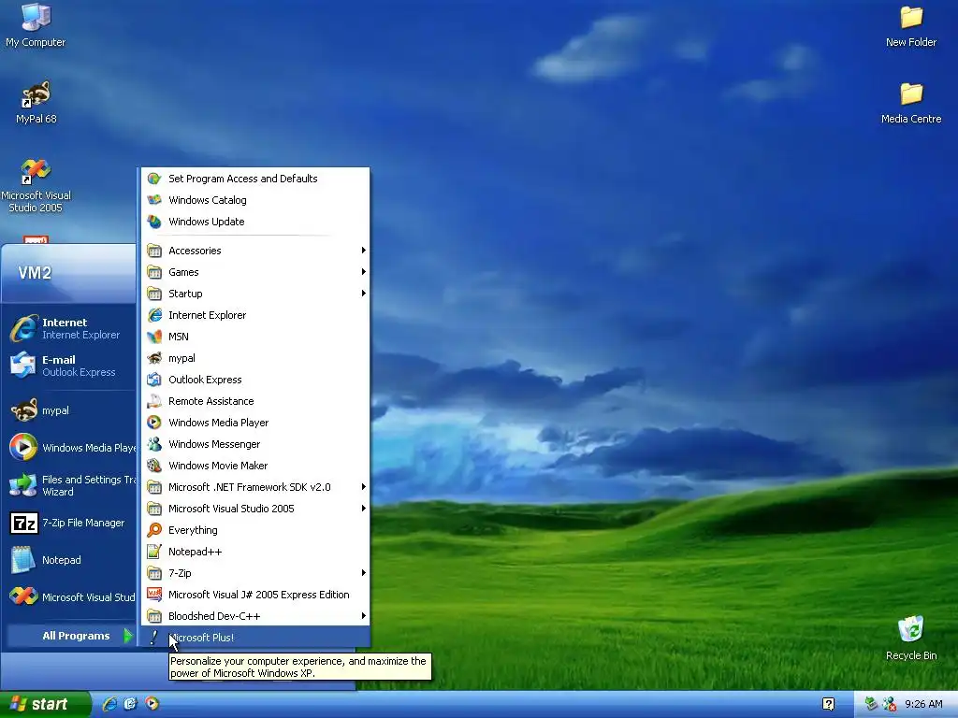958x718 pixels.
Task: Expand the 7-Zip submenu
Action: pyautogui.click(x=255, y=573)
